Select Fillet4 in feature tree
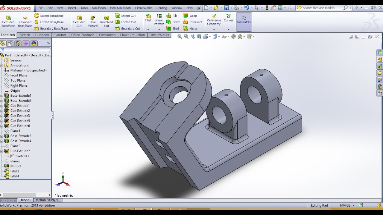 click(x=12, y=176)
